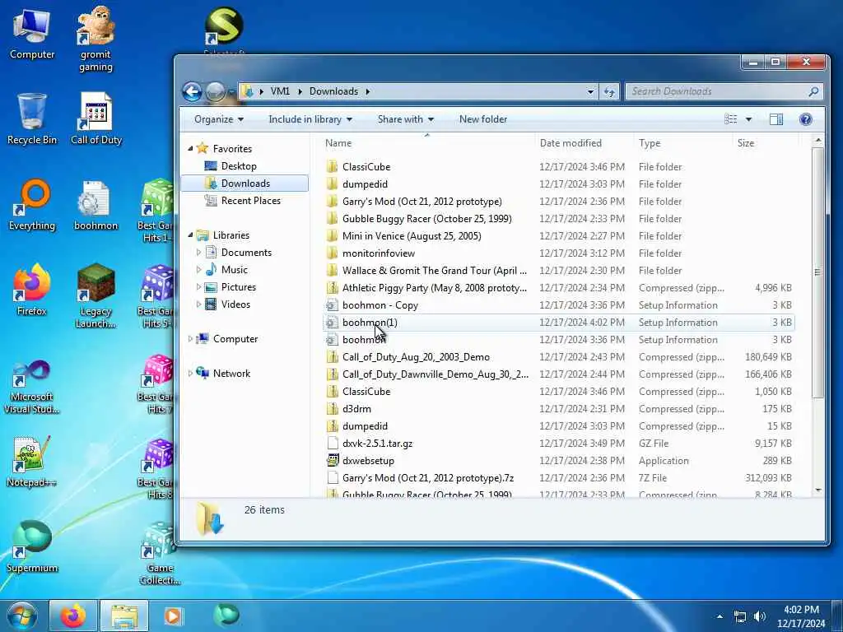Collapse the Libraries tree section
Screen dimensions: 843x632
point(190,235)
